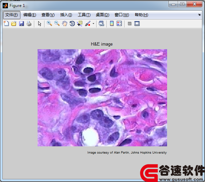Select the Edit Plot arrow tool
This screenshot has width=205, height=182.
click(40, 24)
